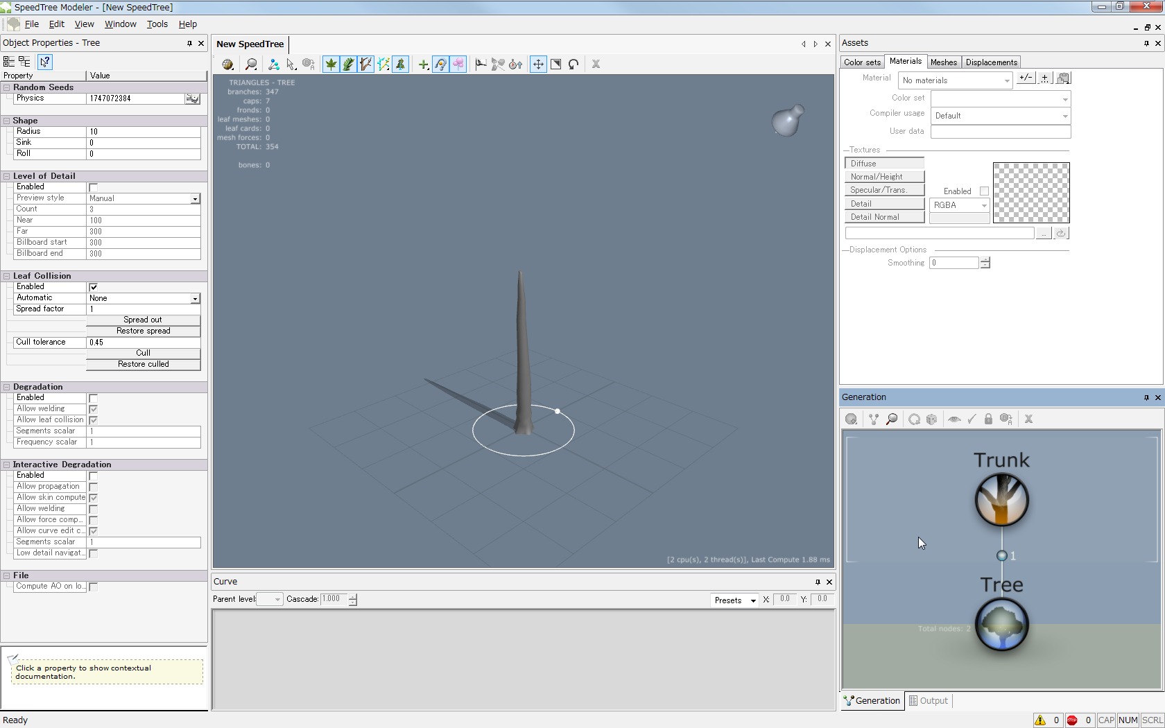The height and width of the screenshot is (728, 1165).
Task: Click the pink balloons icon in toolbar
Action: click(x=458, y=64)
